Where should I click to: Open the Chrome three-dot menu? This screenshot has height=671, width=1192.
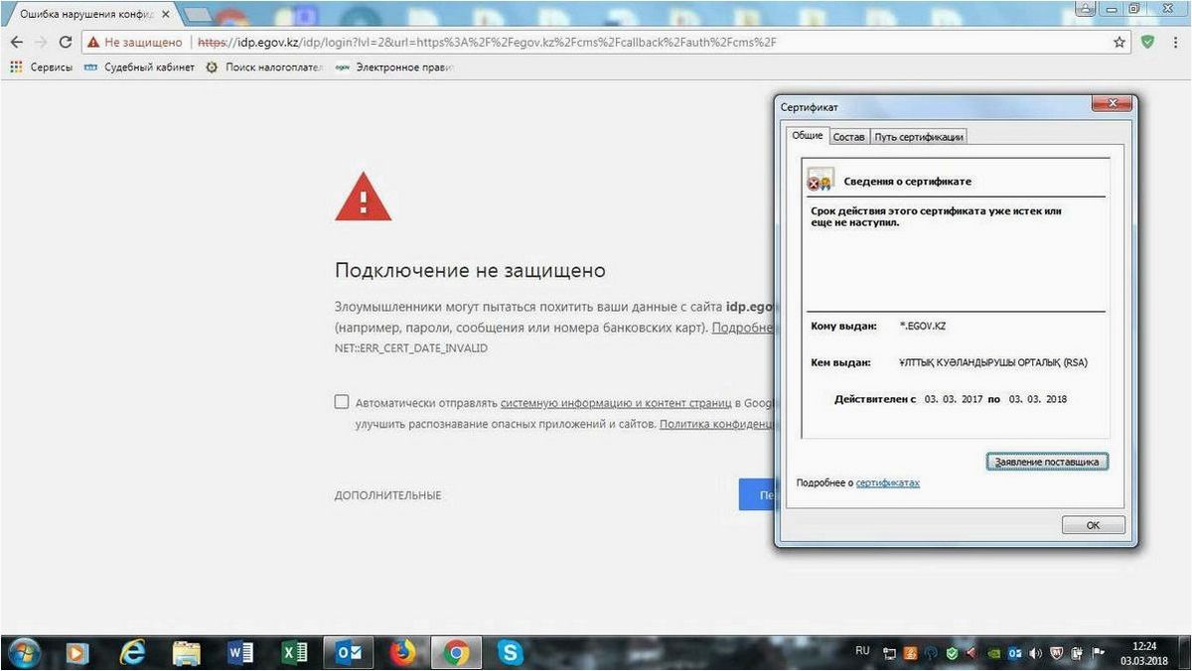1174,43
